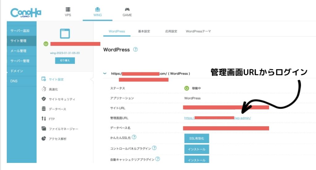Select サイト管理 in the sidebar

(22, 41)
